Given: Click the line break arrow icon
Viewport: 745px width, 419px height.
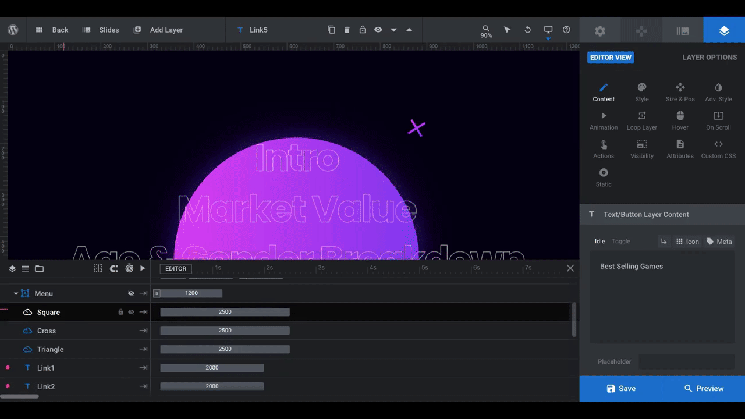Looking at the screenshot, I should [664, 242].
